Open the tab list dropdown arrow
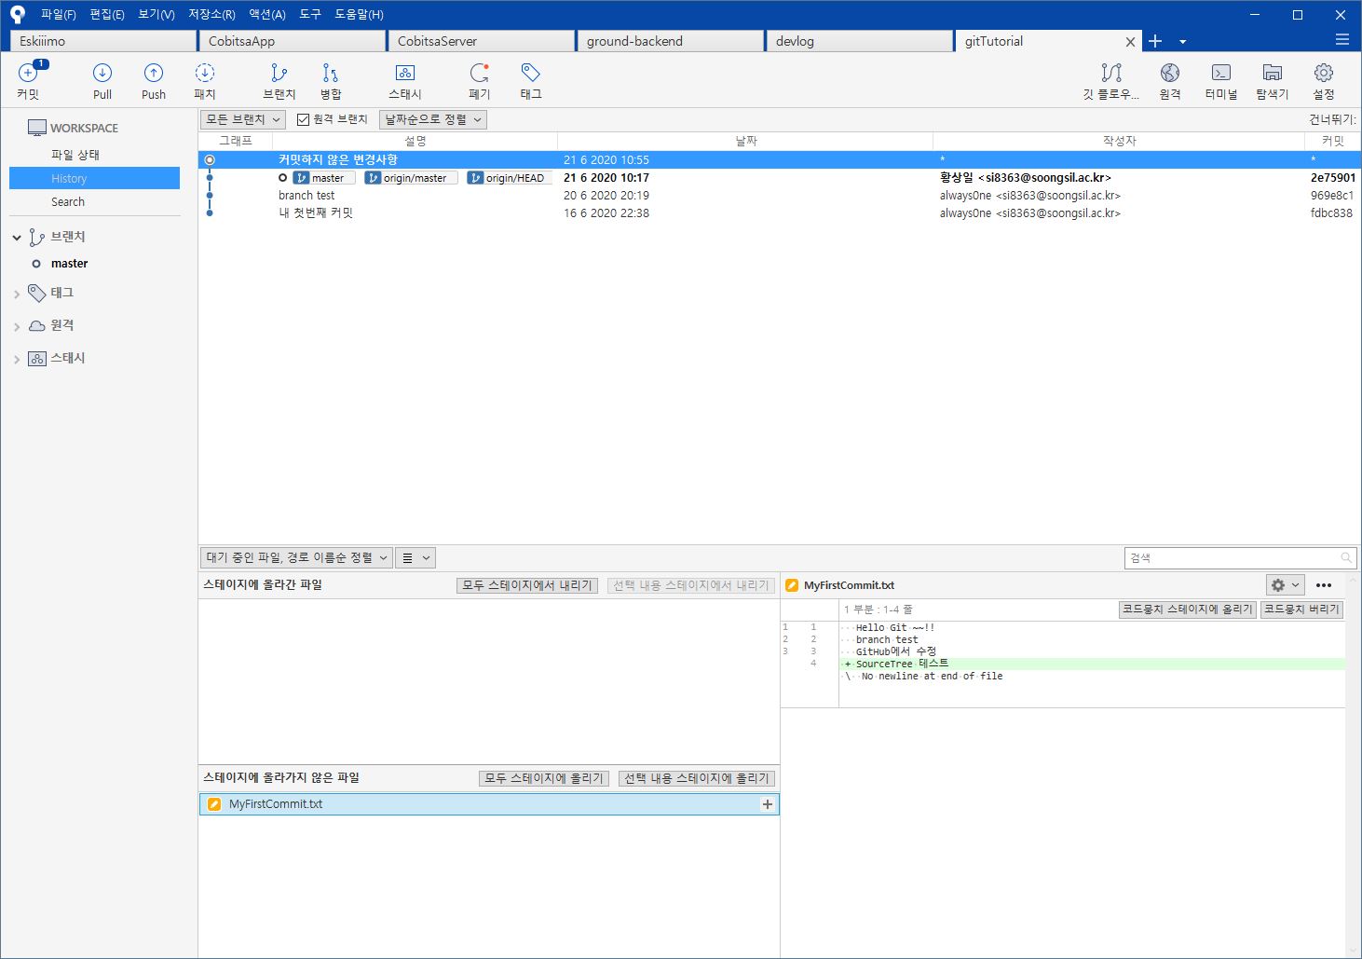This screenshot has width=1362, height=959. point(1182,42)
